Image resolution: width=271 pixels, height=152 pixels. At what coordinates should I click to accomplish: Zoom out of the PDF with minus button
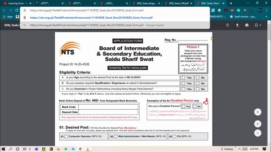tap(258, 133)
